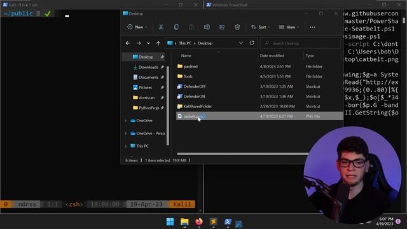The image size is (407, 229).
Task: Select dontscan folder in navigation pane
Action: [147, 97]
